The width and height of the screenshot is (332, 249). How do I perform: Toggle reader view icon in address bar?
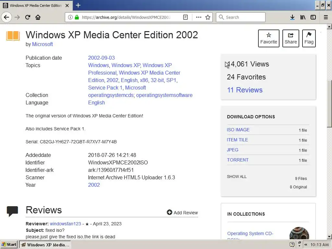(185, 17)
